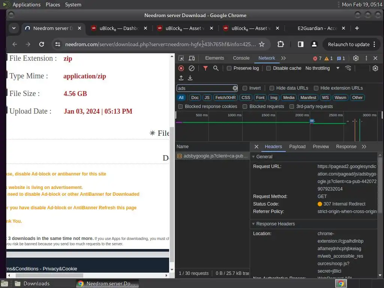
Task: Stop recording the network log
Action: click(181, 68)
